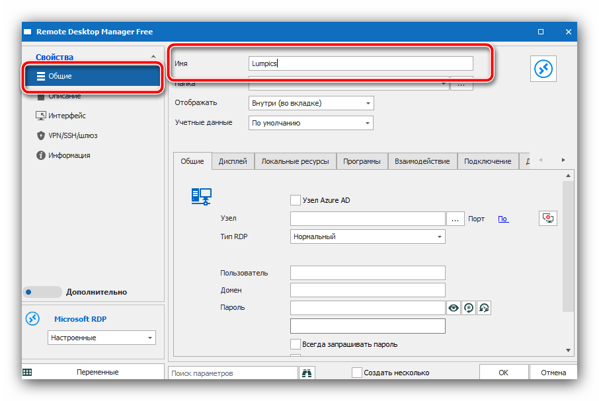Open the Информация section

click(x=69, y=155)
